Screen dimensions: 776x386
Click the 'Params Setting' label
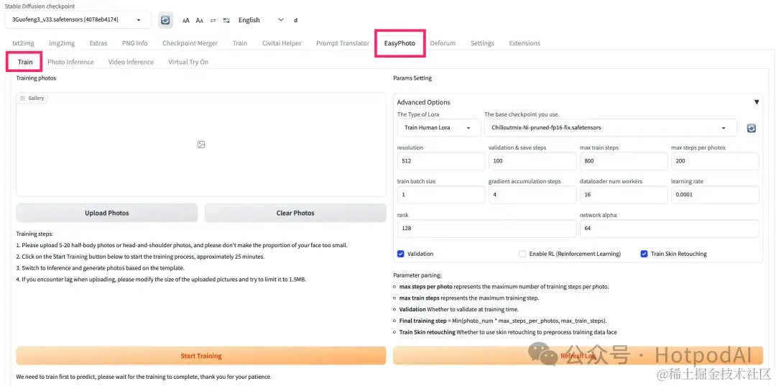(412, 78)
